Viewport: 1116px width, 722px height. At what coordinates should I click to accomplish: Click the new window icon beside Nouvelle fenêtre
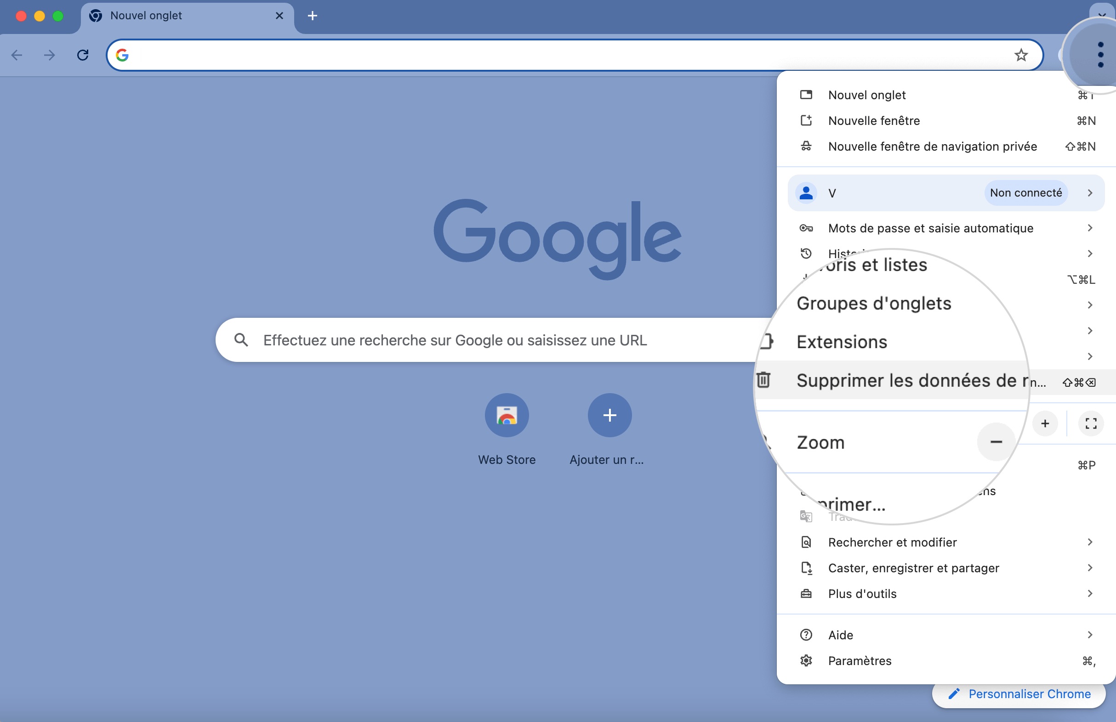[806, 120]
